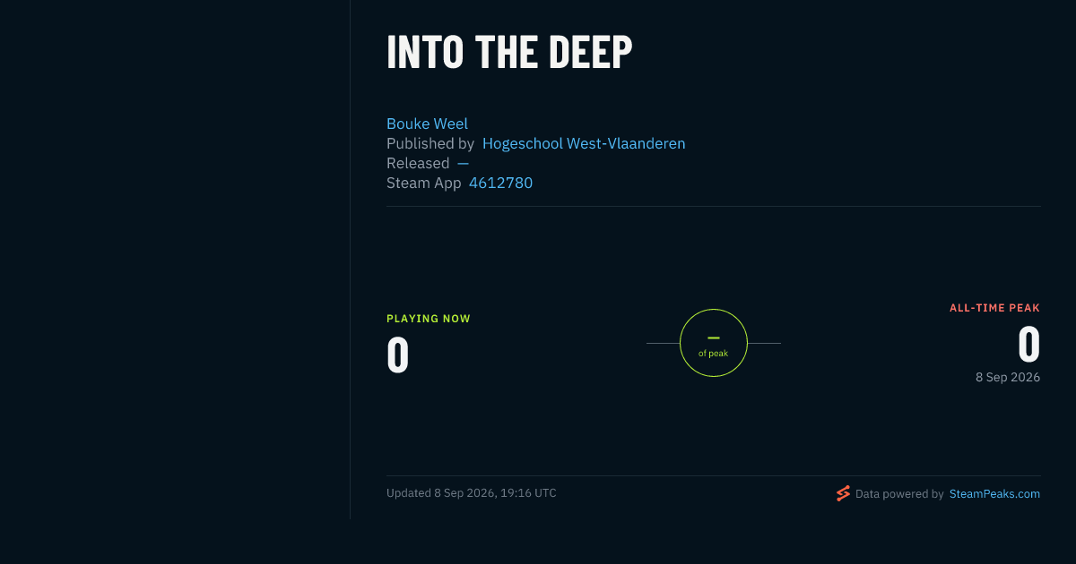Click Steam App ID 4612780
This screenshot has width=1076, height=564.
click(500, 183)
